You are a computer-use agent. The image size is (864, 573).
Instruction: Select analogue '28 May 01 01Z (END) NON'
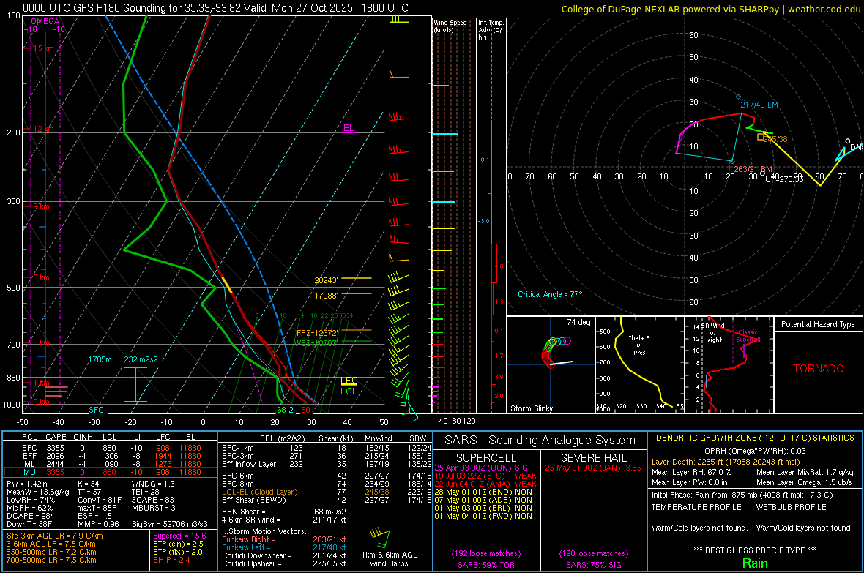[483, 492]
